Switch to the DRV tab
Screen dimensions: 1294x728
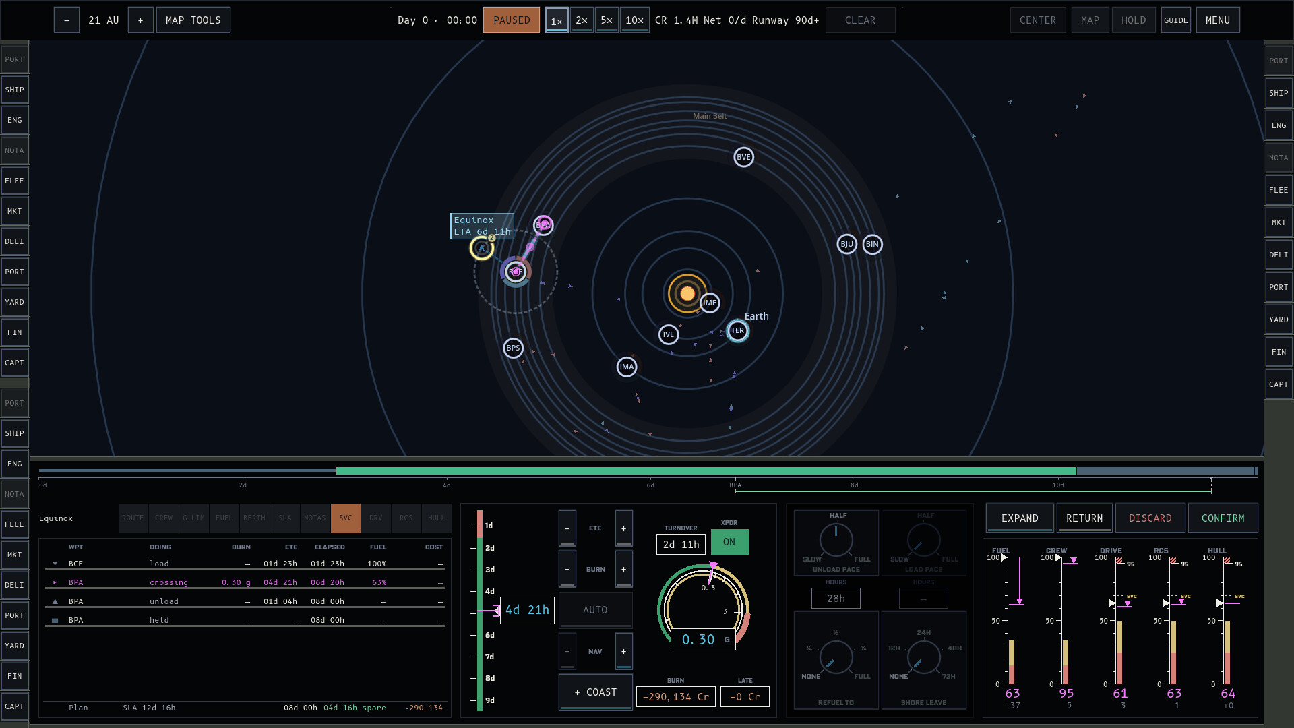[x=376, y=518]
